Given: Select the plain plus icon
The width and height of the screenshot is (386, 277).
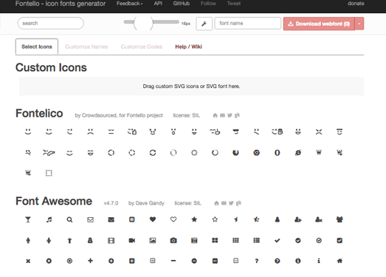Looking at the screenshot, I should [x=90, y=261].
